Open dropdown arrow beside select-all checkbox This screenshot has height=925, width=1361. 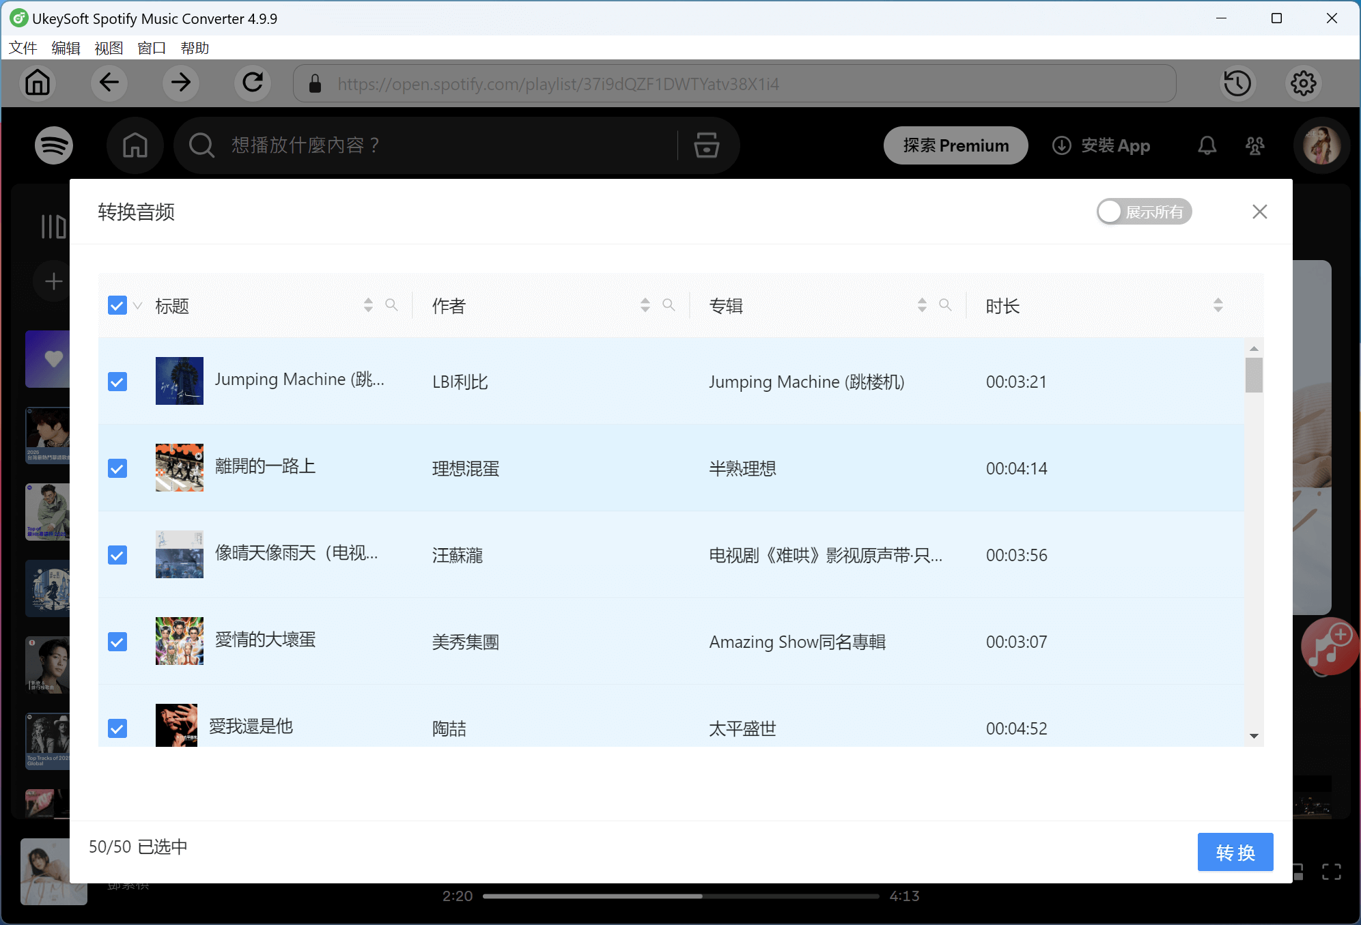pyautogui.click(x=136, y=307)
